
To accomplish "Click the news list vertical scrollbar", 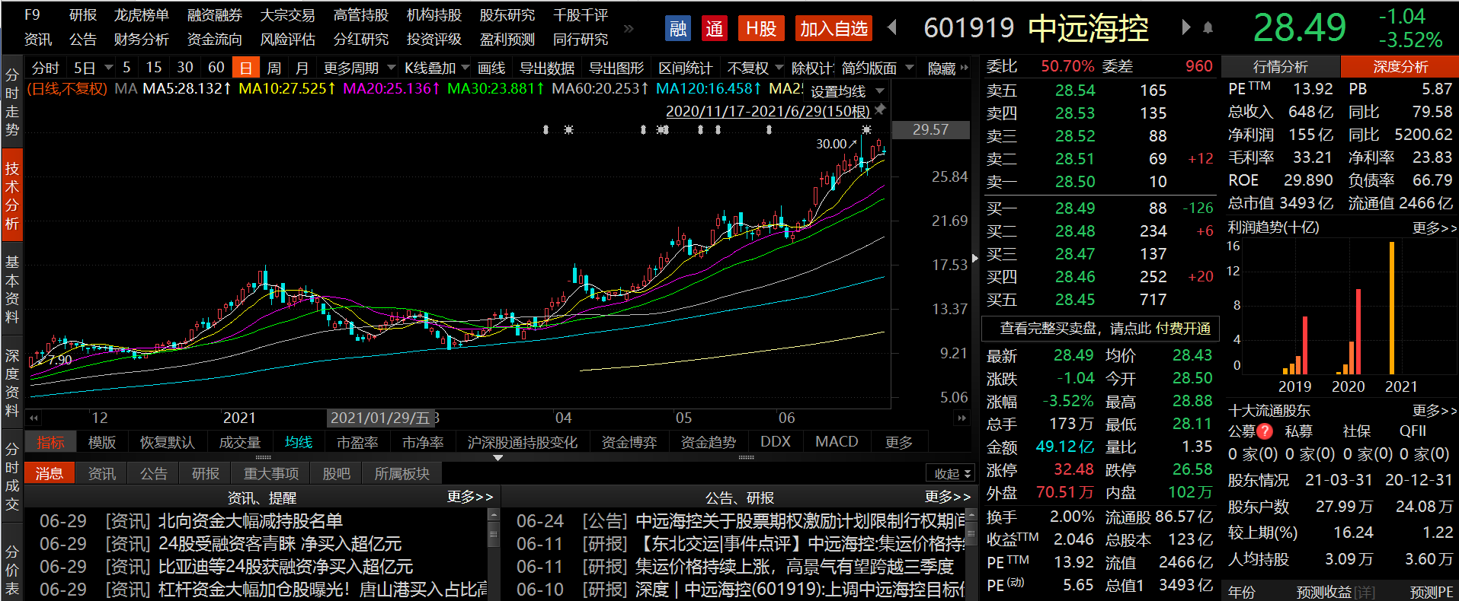I will 493,555.
